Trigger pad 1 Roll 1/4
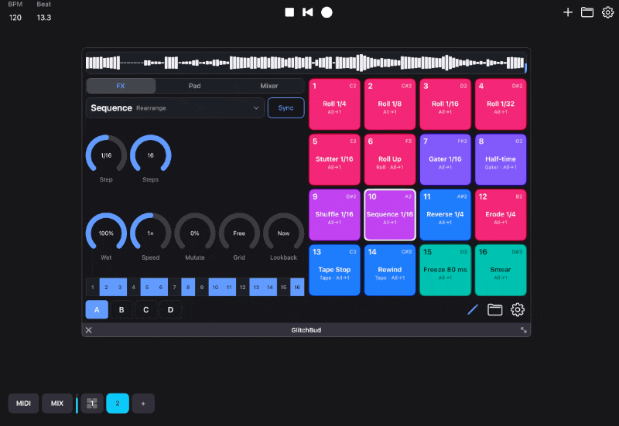The width and height of the screenshot is (619, 426). tap(334, 104)
